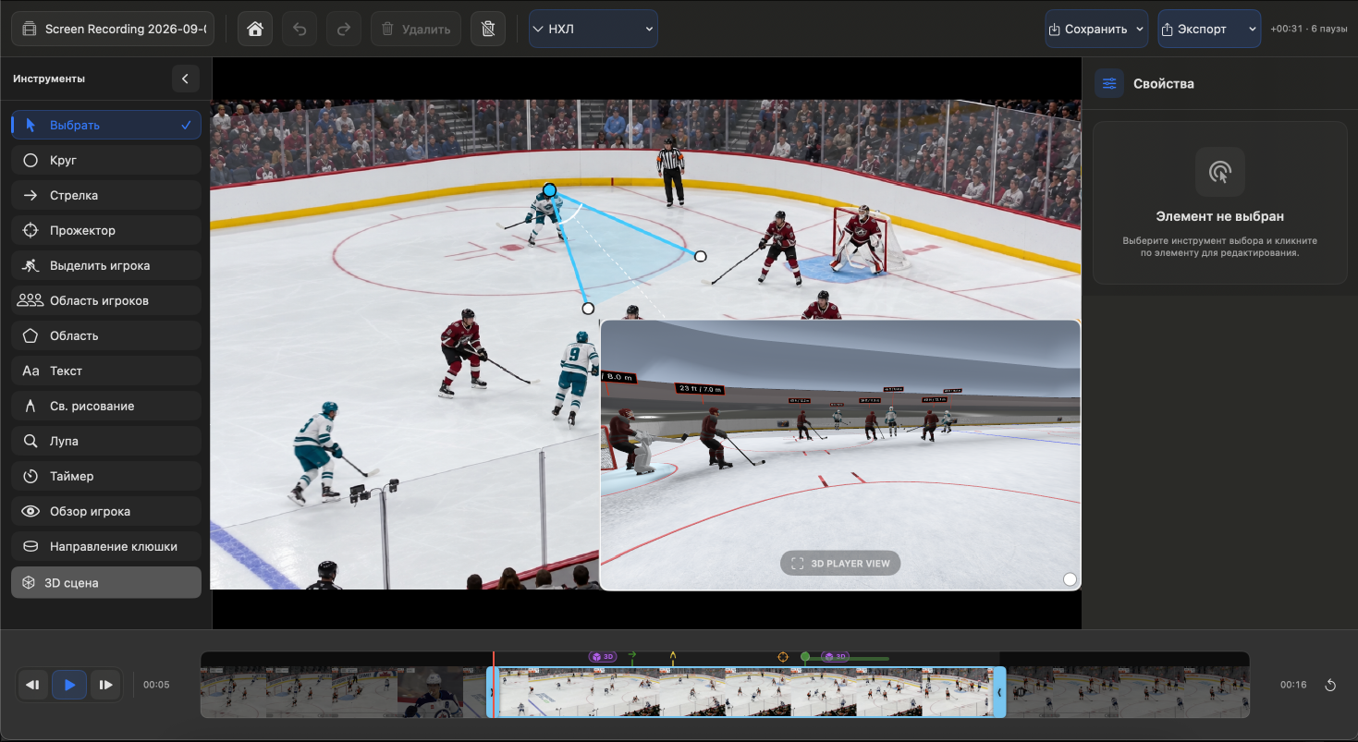This screenshot has height=742, width=1358.
Task: Select the Область игроков tool
Action: point(106,300)
